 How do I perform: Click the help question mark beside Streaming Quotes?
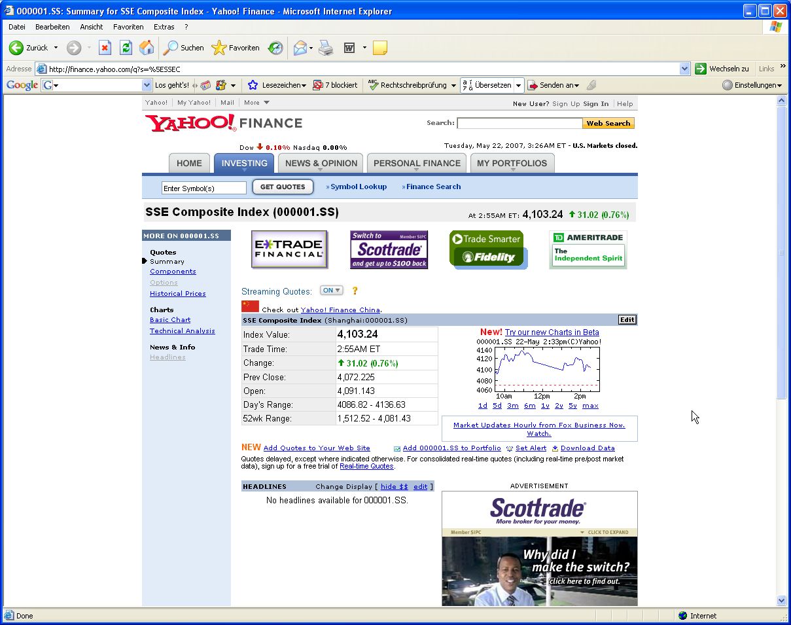(355, 291)
